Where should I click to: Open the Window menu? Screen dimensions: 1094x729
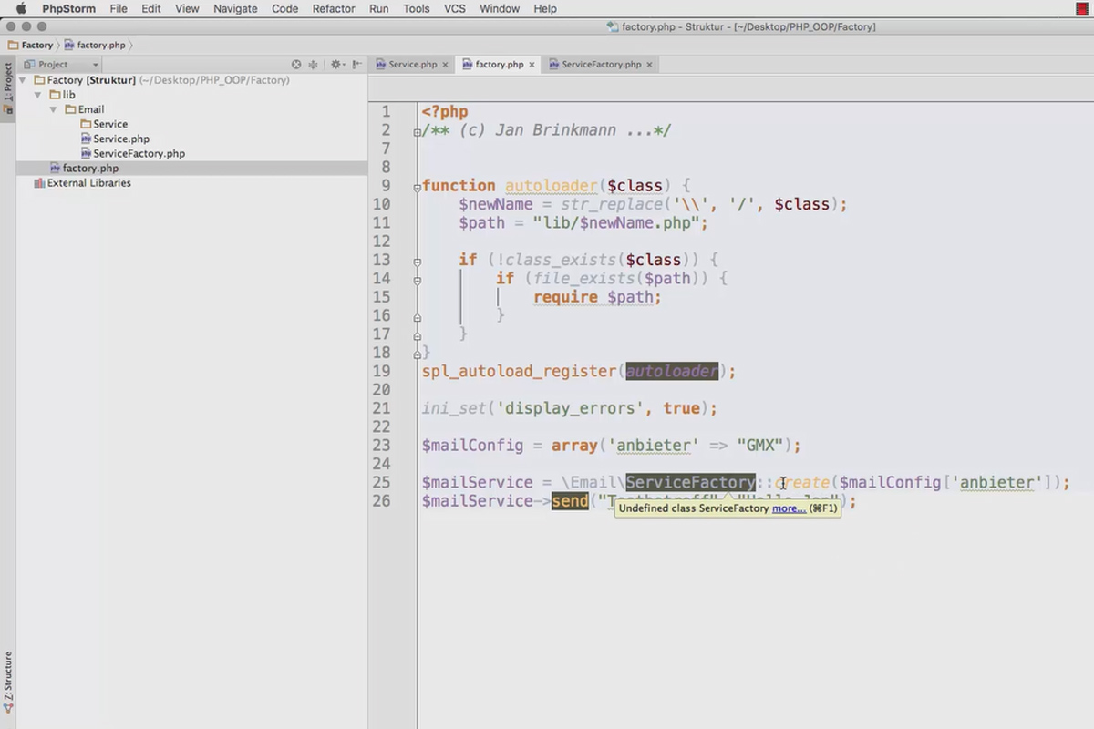point(500,8)
